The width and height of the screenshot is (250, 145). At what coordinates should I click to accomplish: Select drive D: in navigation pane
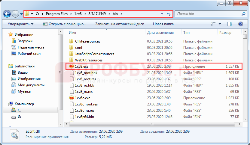pos(19,117)
